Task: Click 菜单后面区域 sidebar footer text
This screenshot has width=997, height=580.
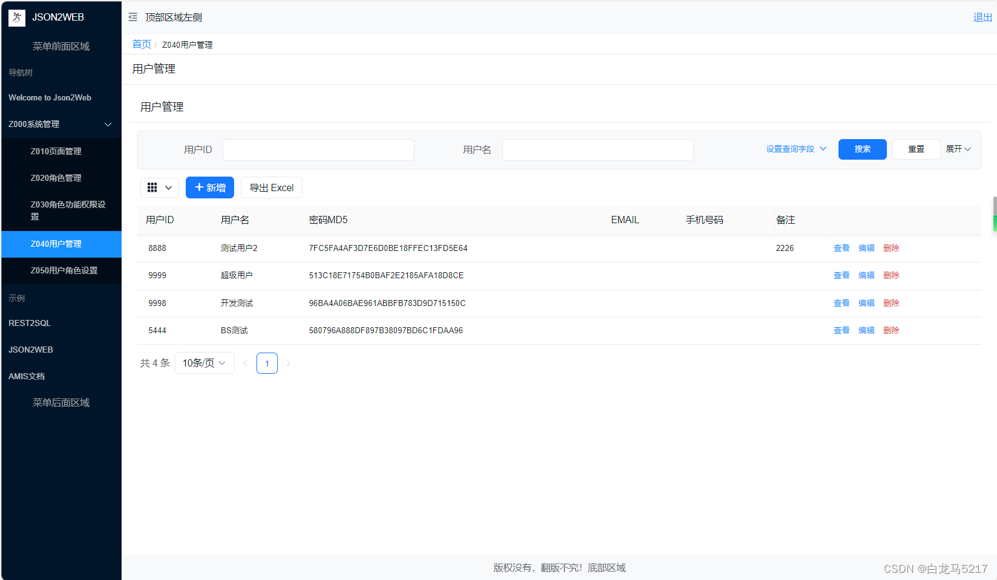Action: point(61,403)
